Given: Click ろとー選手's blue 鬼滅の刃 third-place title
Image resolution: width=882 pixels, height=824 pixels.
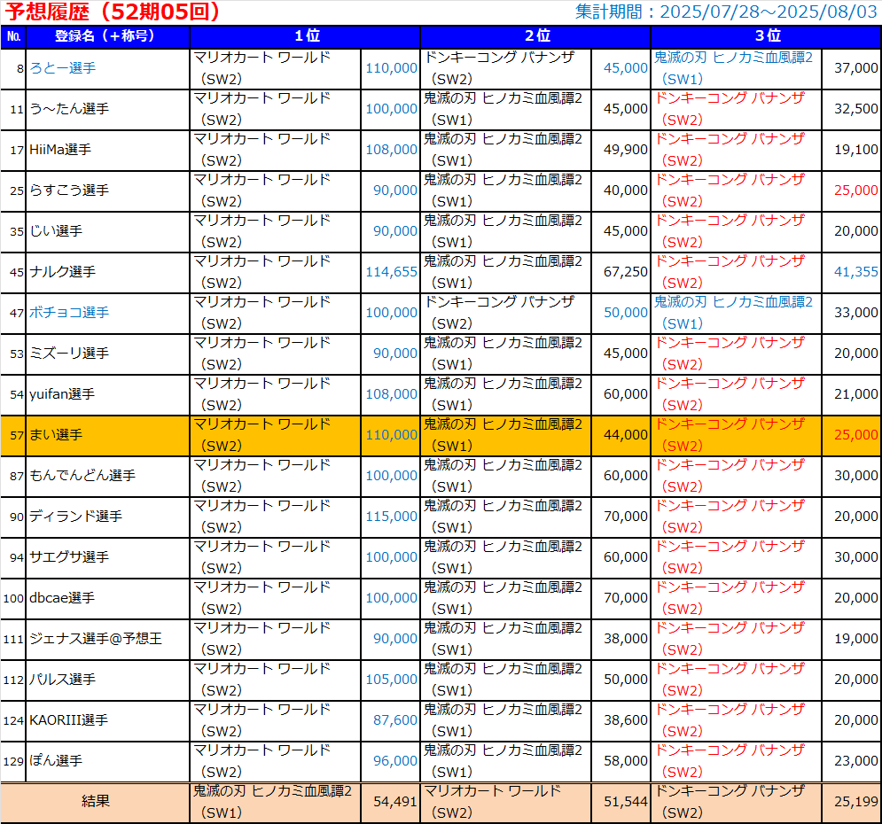Looking at the screenshot, I should (733, 68).
